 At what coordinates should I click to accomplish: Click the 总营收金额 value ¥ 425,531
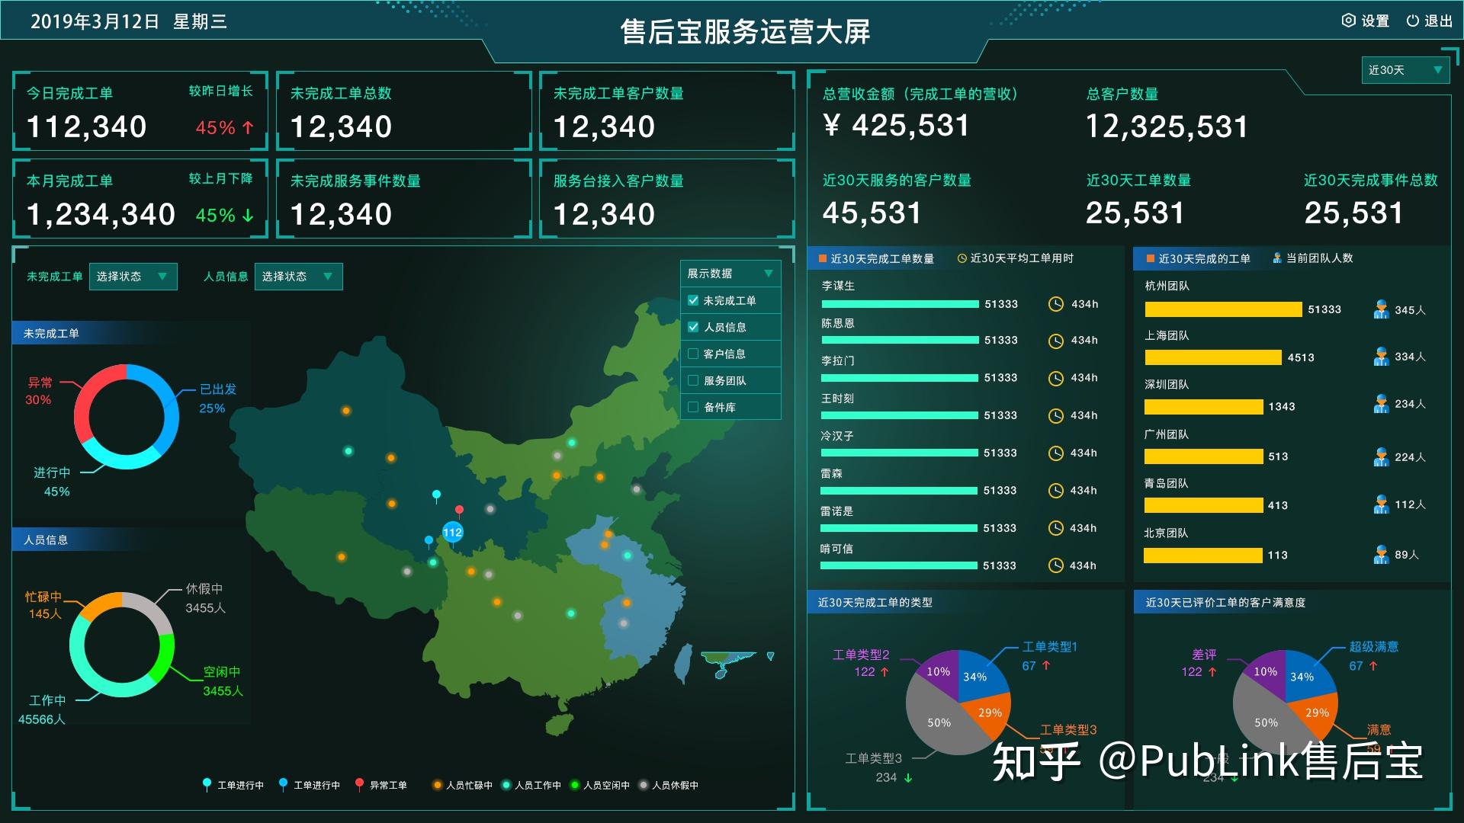[x=897, y=126]
